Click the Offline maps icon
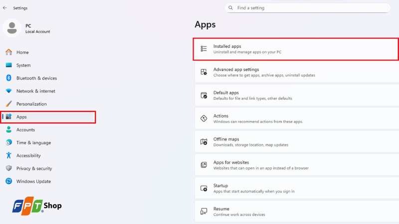Image resolution: width=399 pixels, height=224 pixels. pos(204,142)
